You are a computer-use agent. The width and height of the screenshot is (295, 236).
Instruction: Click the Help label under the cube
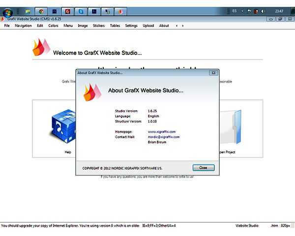(x=68, y=152)
